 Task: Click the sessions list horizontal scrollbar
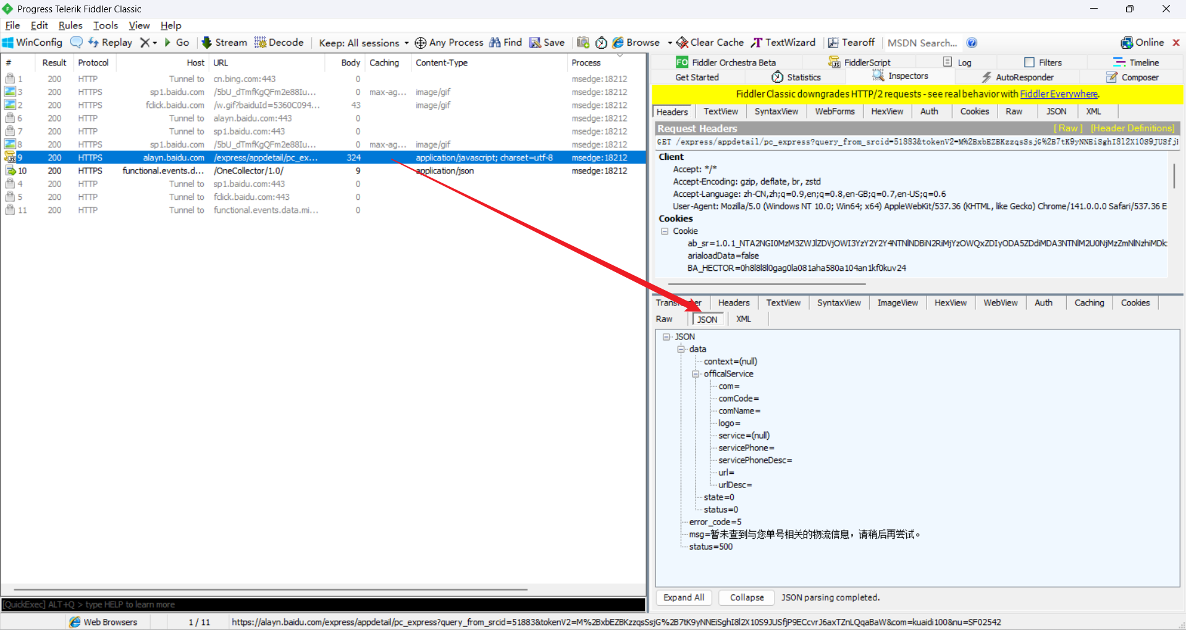point(271,590)
